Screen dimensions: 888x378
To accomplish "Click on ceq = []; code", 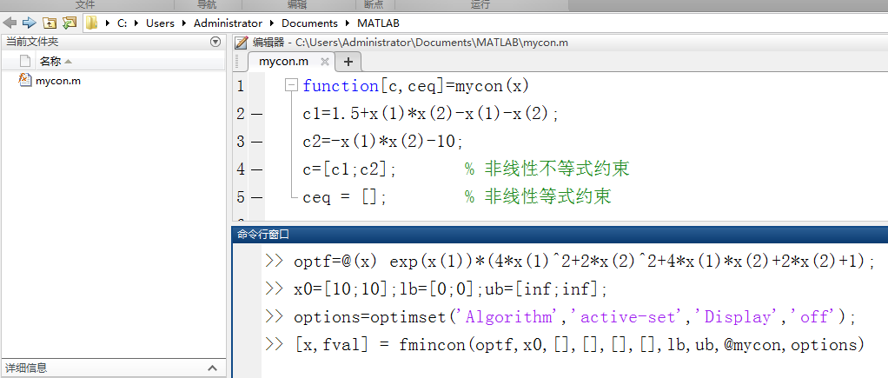I will click(346, 198).
